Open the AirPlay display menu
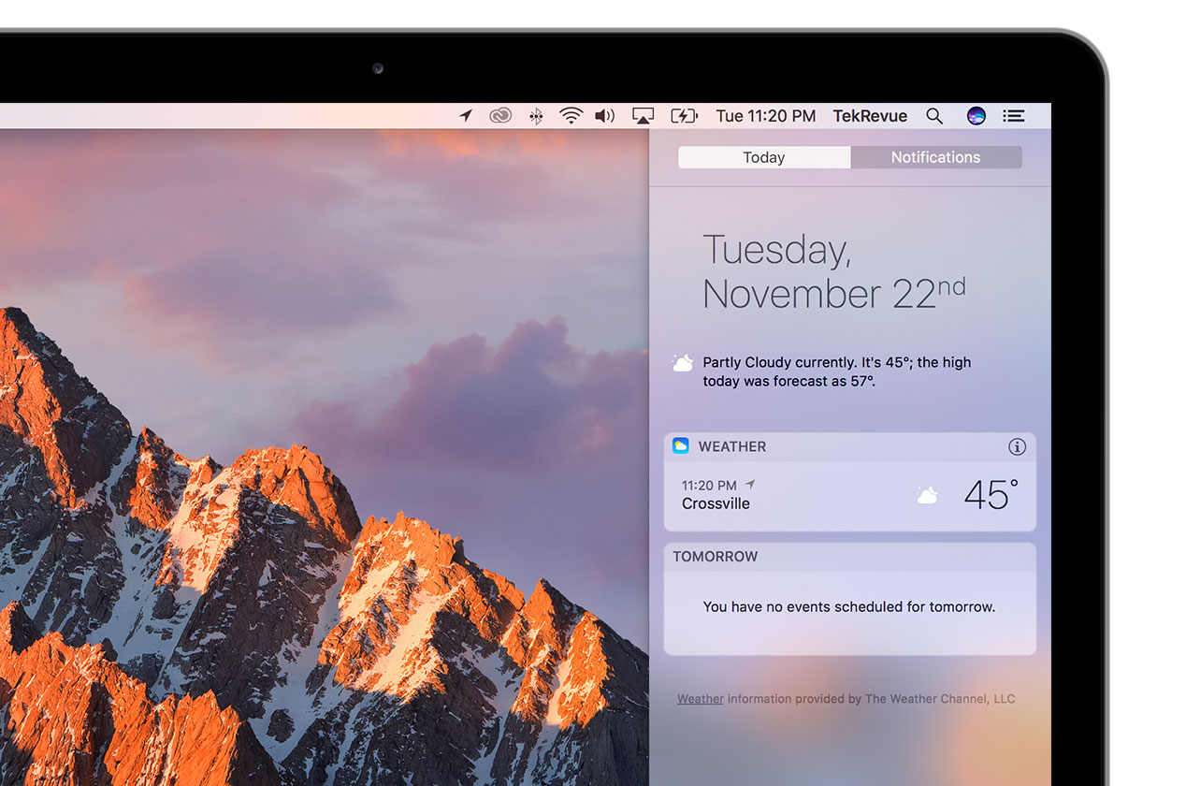The image size is (1186, 786). pyautogui.click(x=643, y=116)
